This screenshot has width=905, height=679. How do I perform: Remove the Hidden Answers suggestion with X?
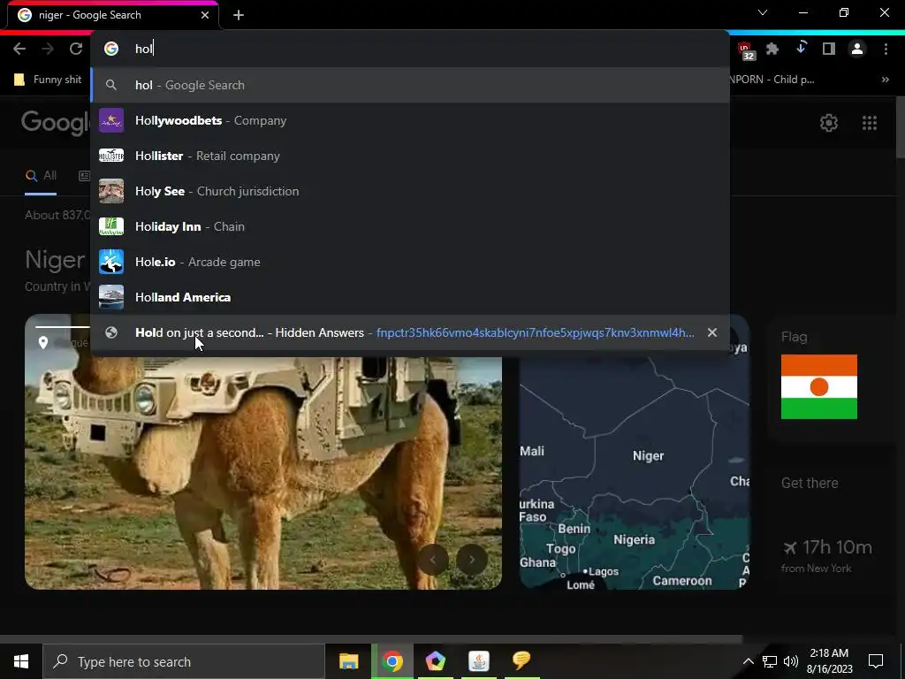pos(712,332)
